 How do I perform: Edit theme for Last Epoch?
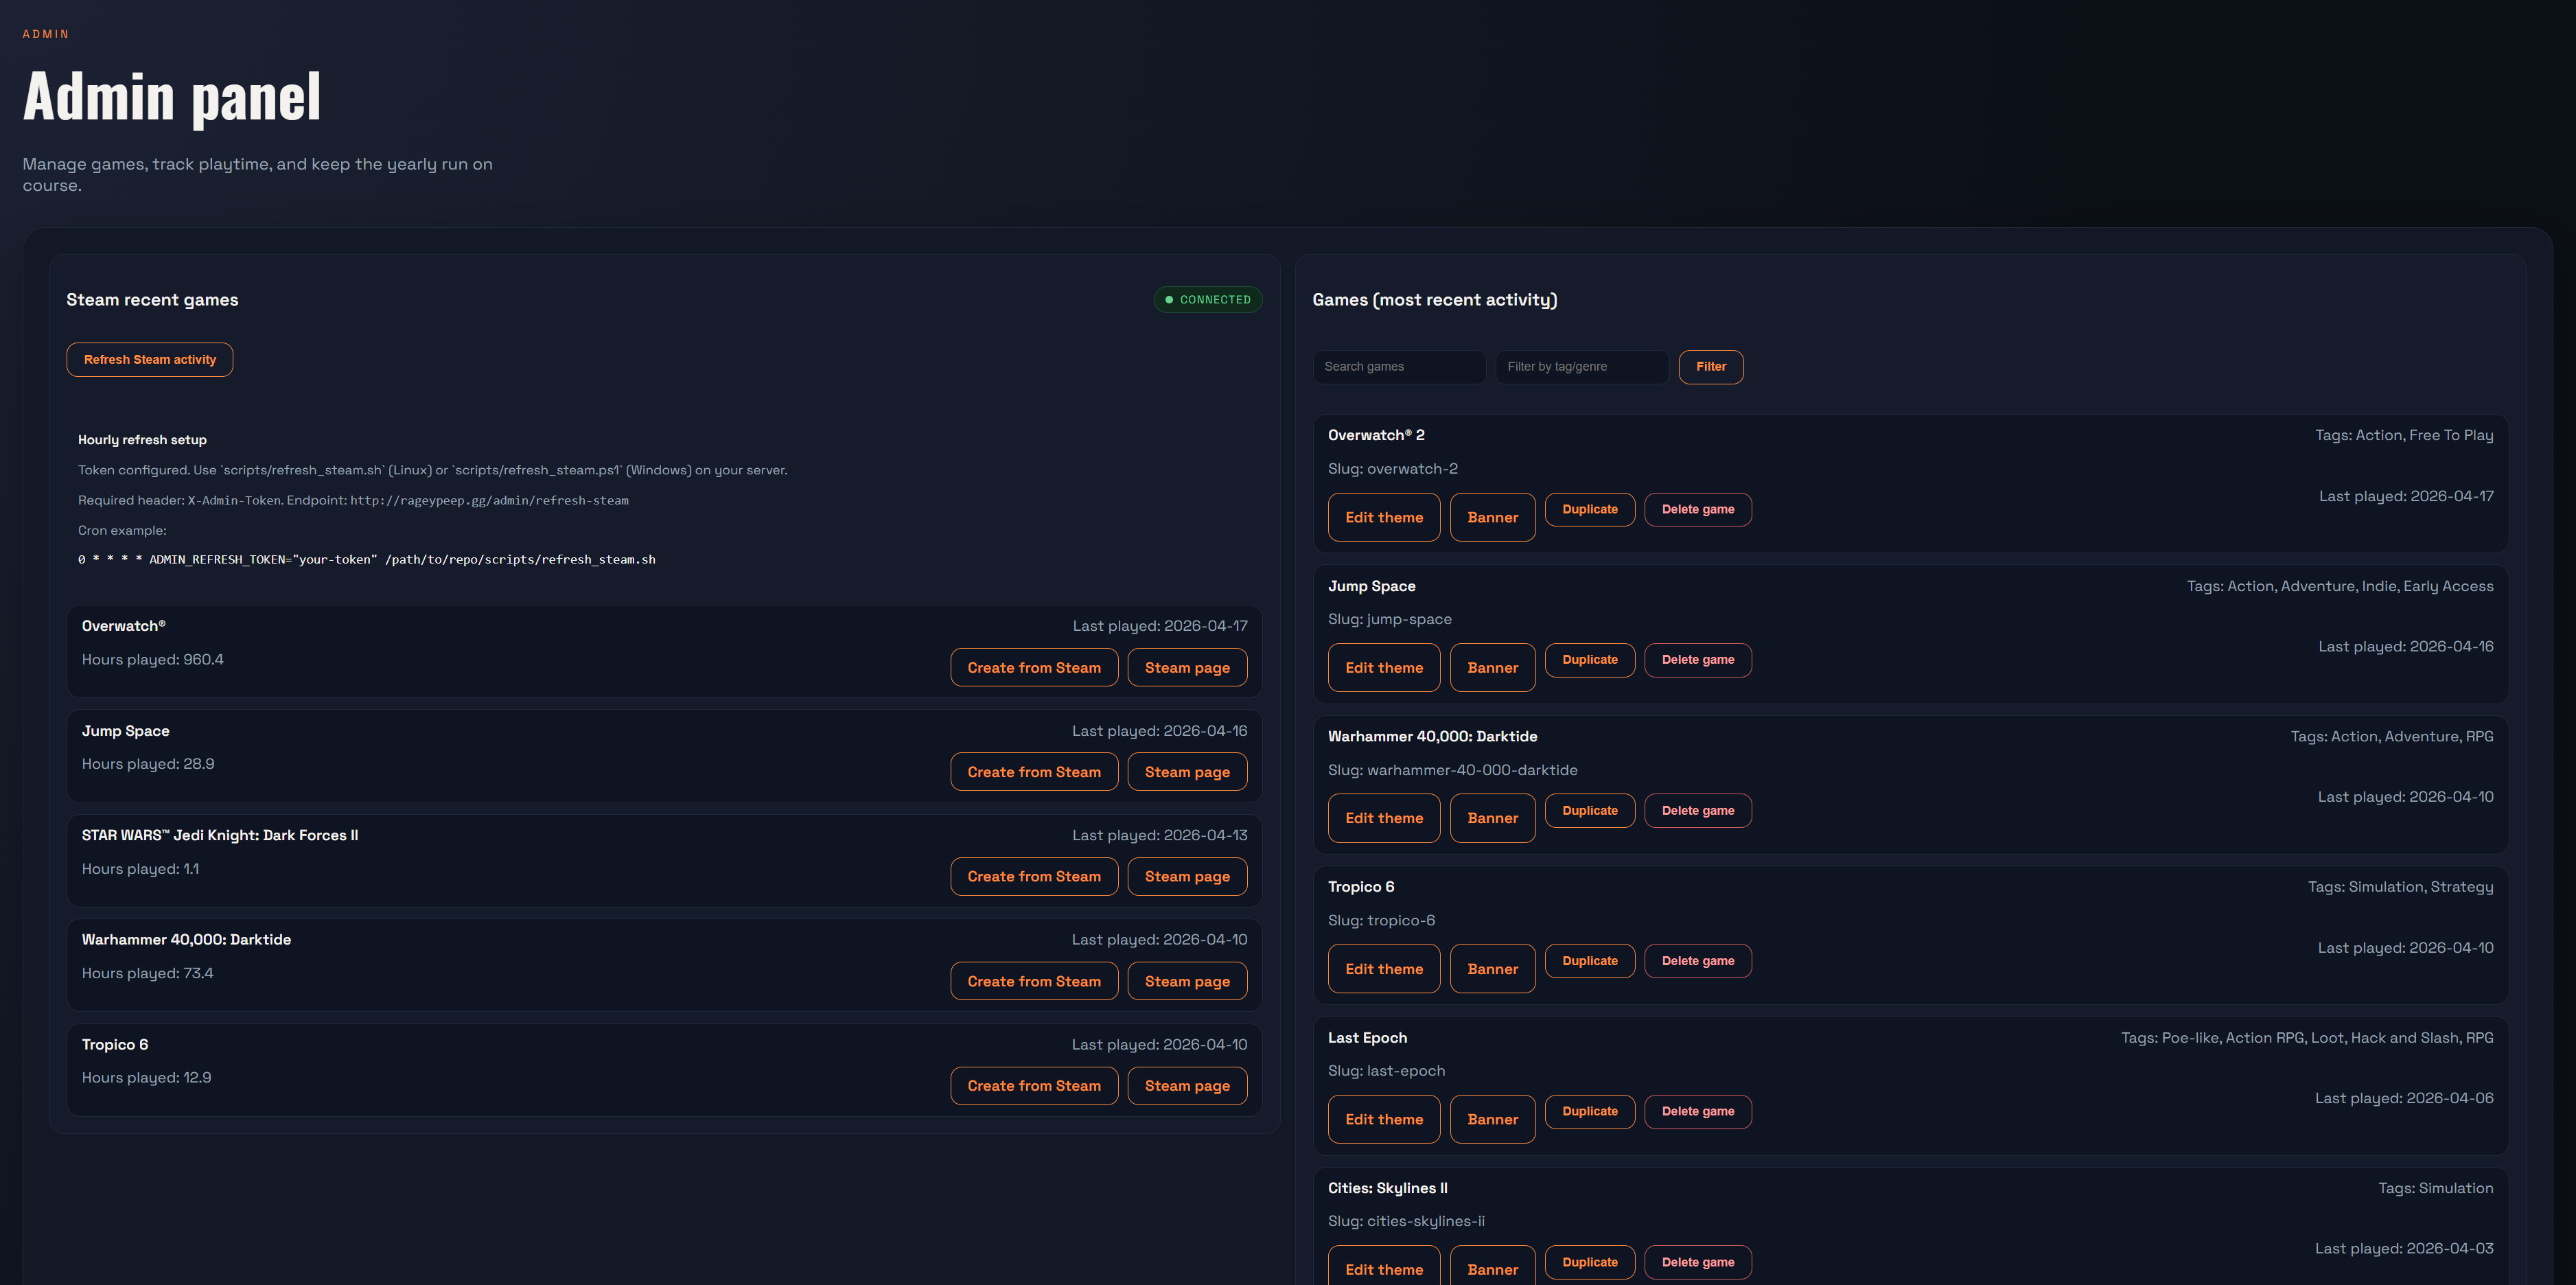pyautogui.click(x=1383, y=1118)
